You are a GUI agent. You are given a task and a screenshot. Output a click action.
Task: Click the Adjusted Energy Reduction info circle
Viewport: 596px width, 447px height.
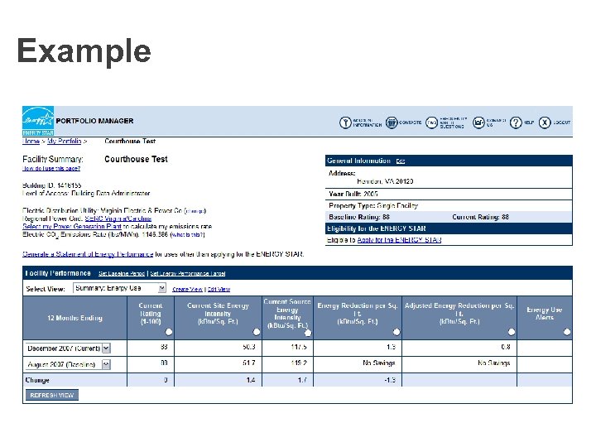512,332
